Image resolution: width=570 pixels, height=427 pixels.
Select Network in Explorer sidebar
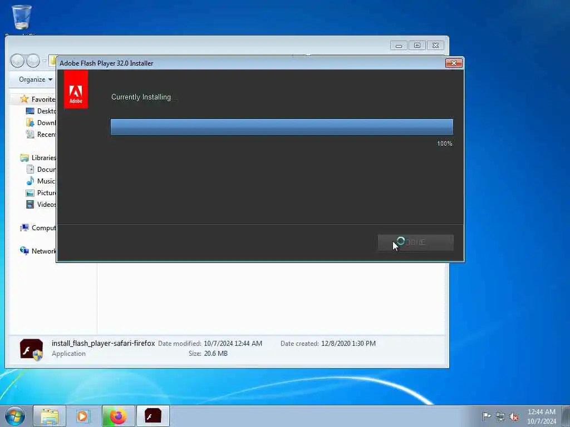(x=43, y=251)
